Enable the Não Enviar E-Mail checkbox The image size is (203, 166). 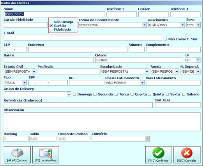[x=165, y=39]
